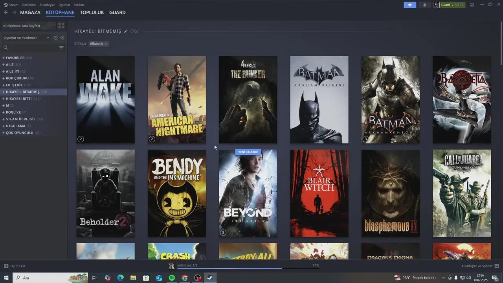Open the GUARD profile tab
503x283 pixels.
click(x=117, y=13)
